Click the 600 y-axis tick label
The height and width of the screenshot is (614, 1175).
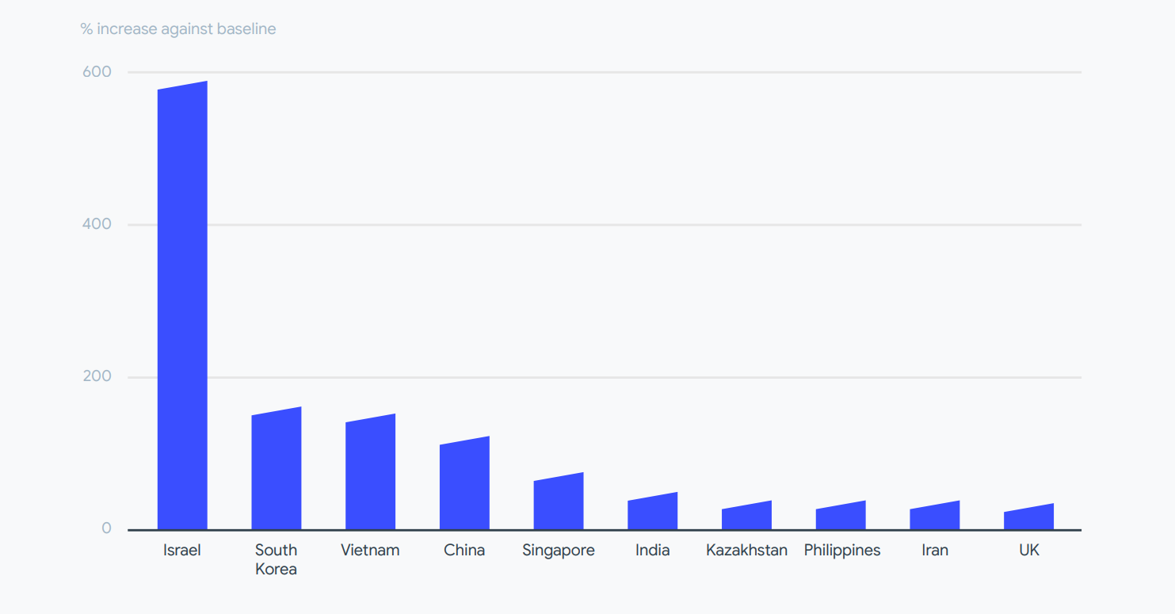click(97, 72)
